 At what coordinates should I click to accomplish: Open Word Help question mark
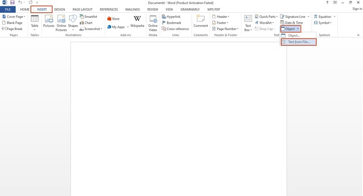(327, 3)
